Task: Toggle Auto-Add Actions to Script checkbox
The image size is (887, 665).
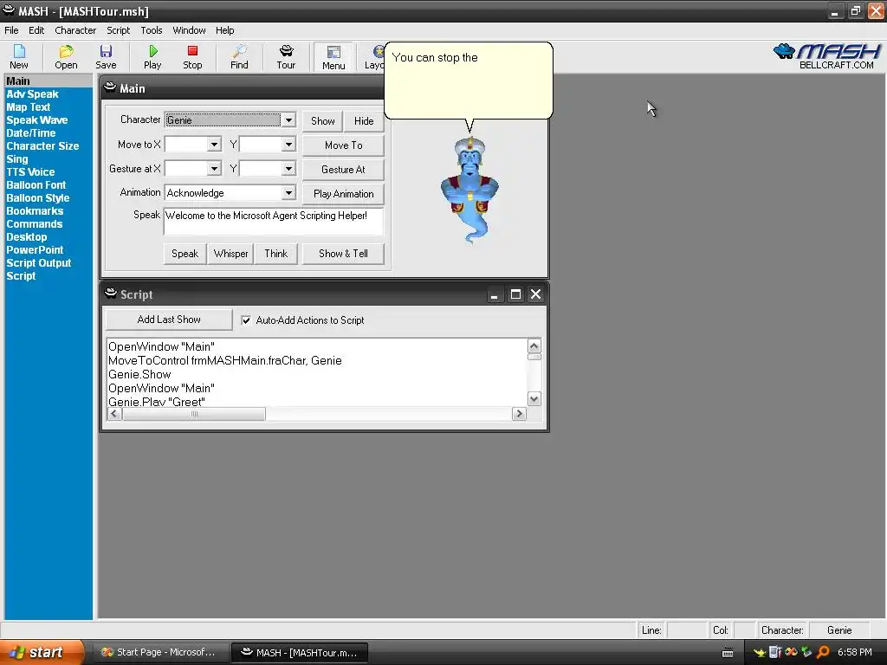Action: (x=246, y=320)
